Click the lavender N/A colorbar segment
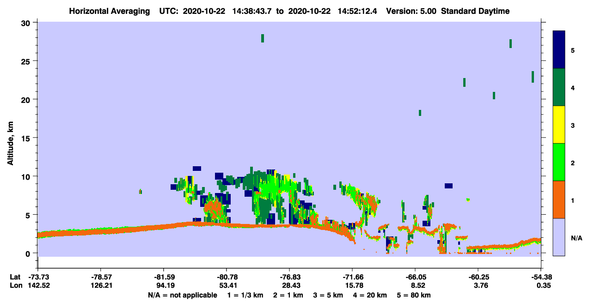601x308 pixels. click(x=559, y=237)
